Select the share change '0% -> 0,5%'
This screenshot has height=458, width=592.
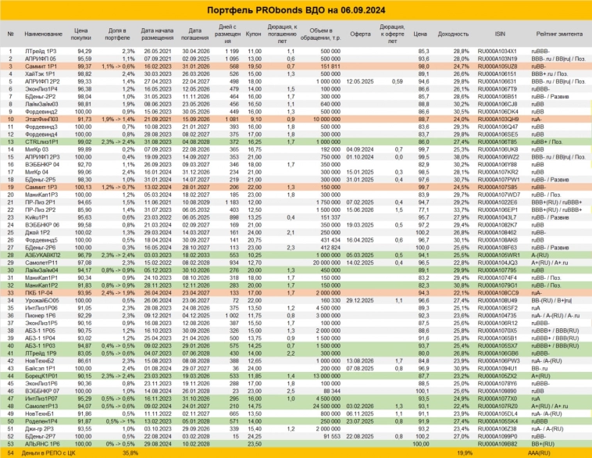(x=120, y=444)
